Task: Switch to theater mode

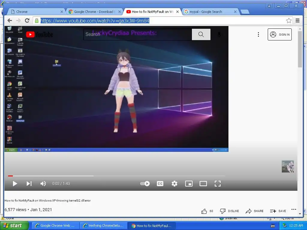Action: tap(203, 184)
